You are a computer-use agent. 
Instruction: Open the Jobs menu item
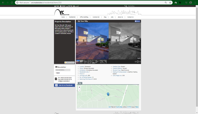112,17
